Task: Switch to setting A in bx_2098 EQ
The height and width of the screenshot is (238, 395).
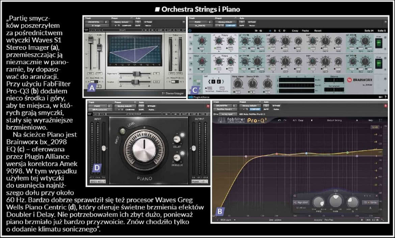Action: (x=270, y=31)
